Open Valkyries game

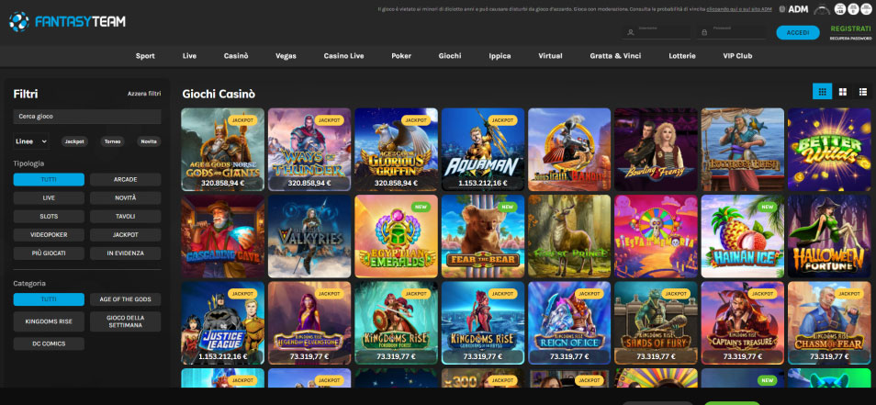(x=309, y=236)
